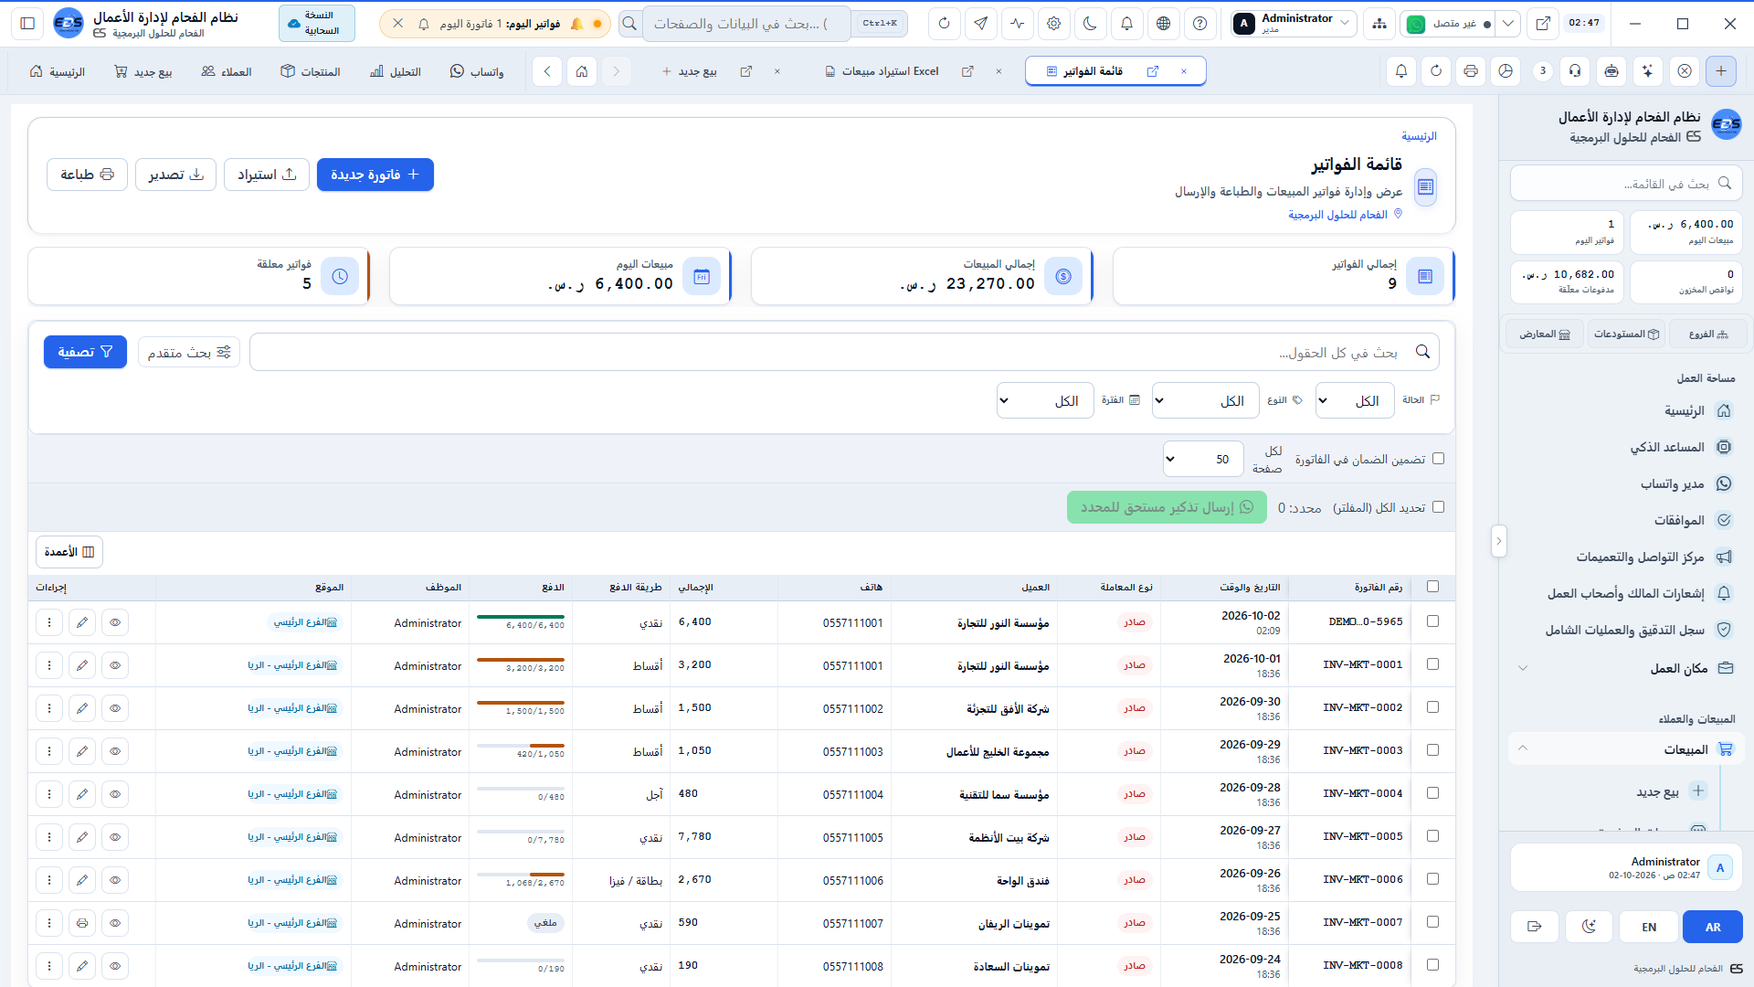Expand Administrator user menu in header
Screen dimensions: 1754x987
pos(1294,24)
